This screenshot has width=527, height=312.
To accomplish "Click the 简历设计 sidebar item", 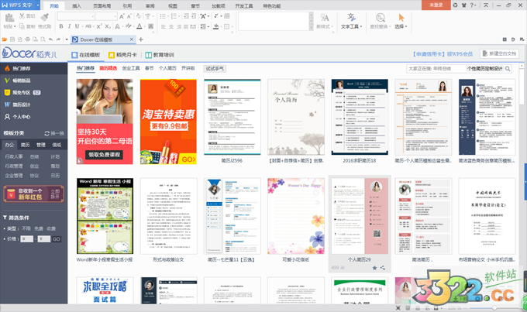I will pyautogui.click(x=21, y=105).
